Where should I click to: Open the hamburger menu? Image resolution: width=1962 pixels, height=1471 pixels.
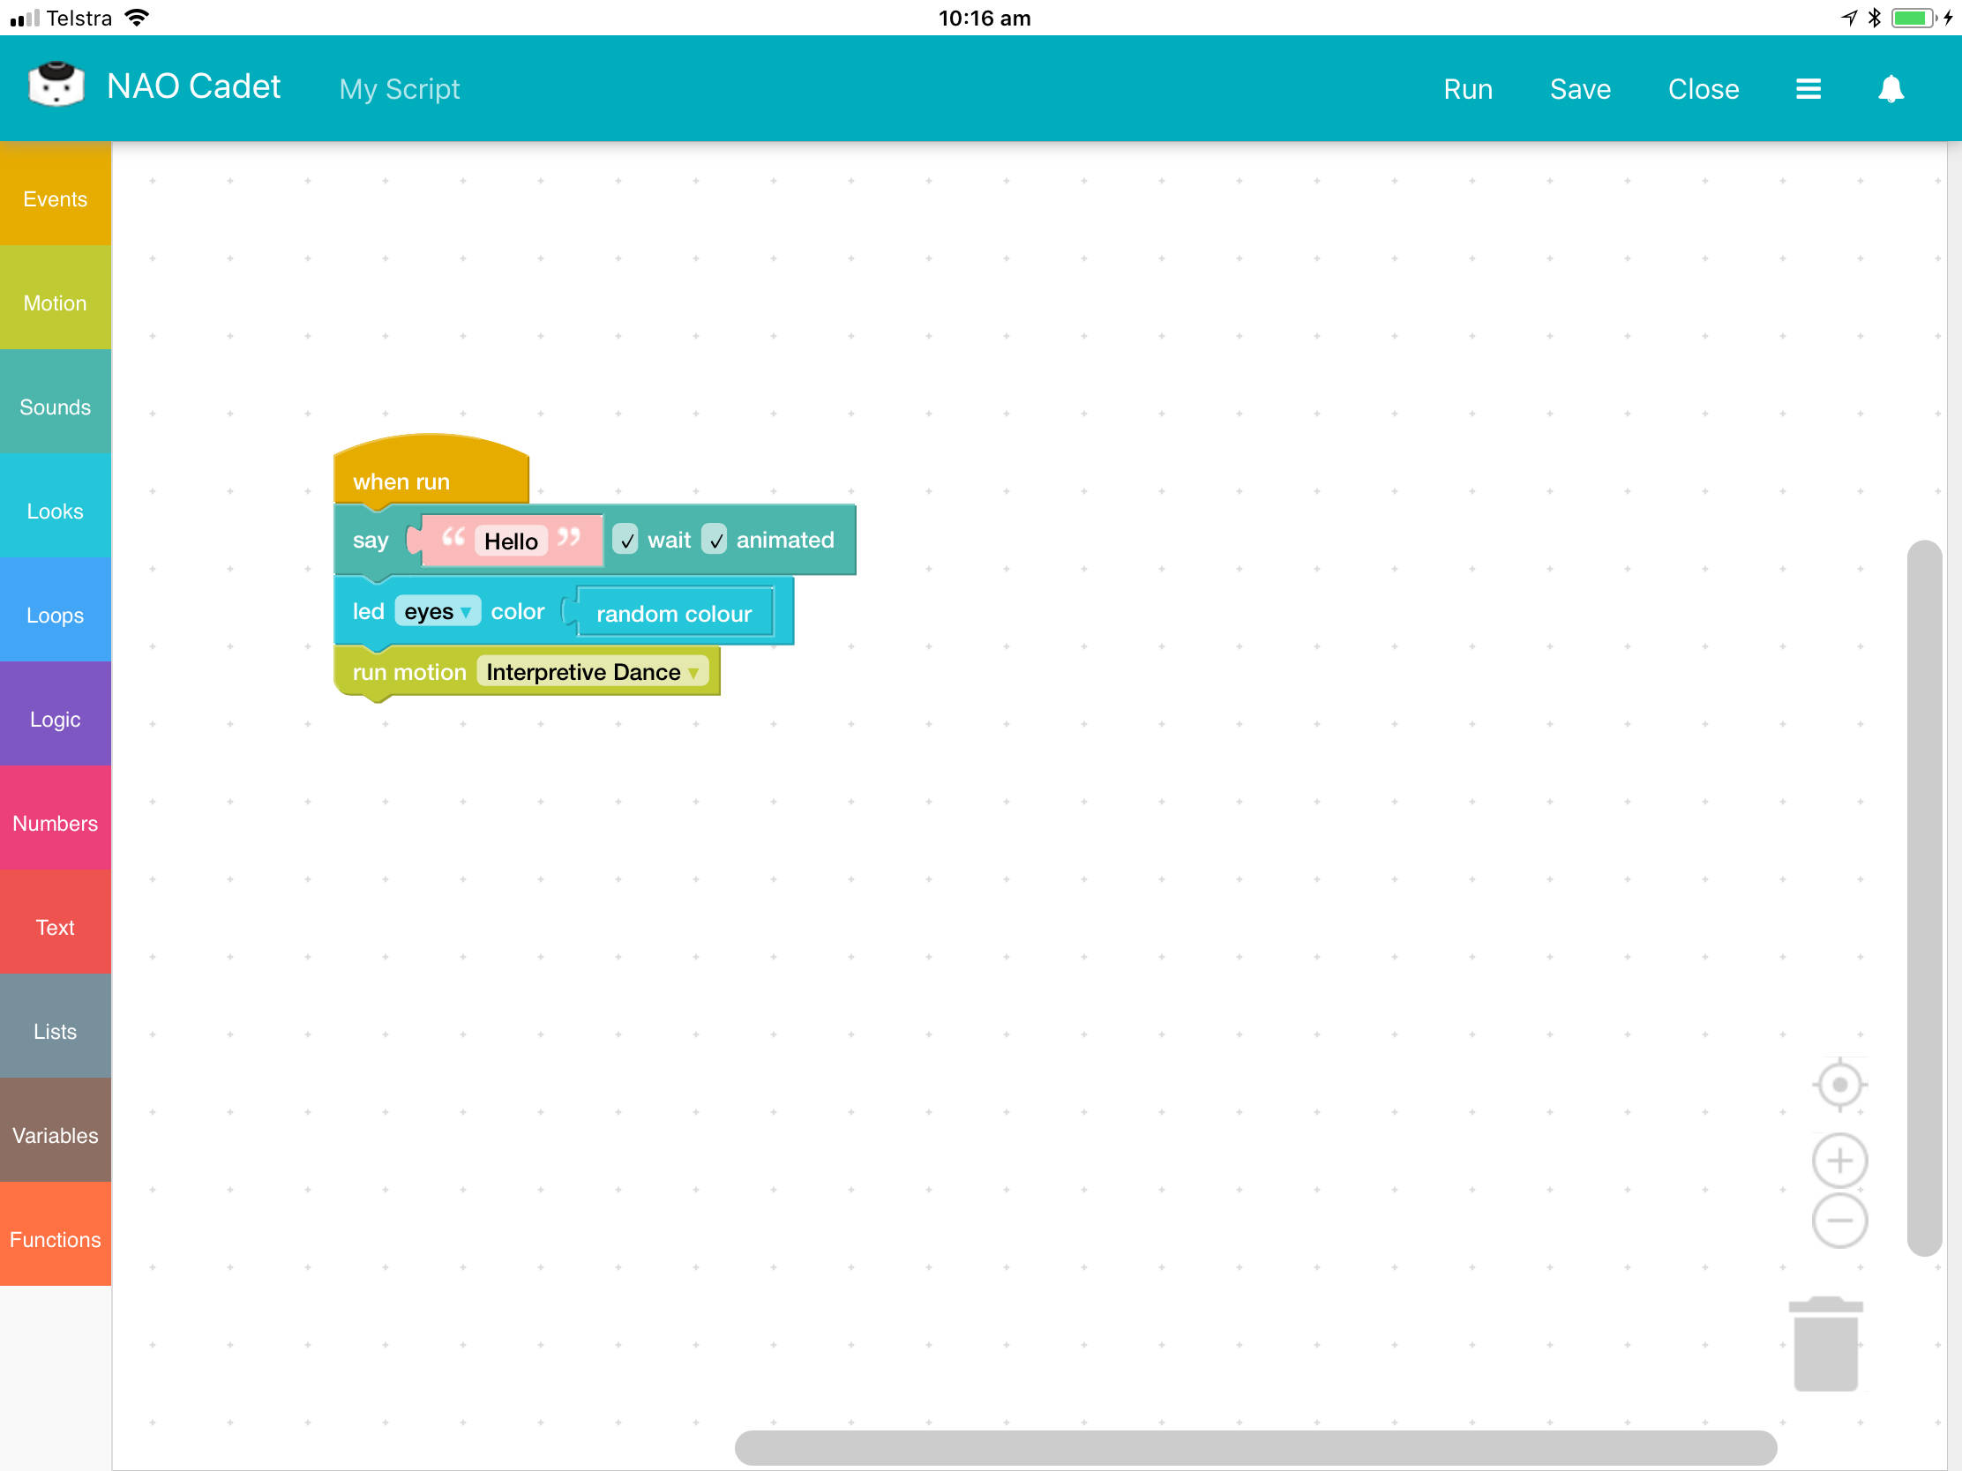1808,89
